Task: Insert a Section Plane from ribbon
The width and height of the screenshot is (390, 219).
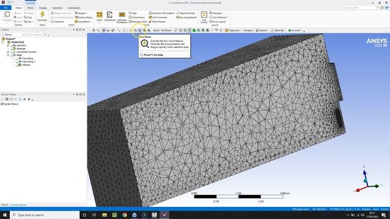Action: (83, 18)
